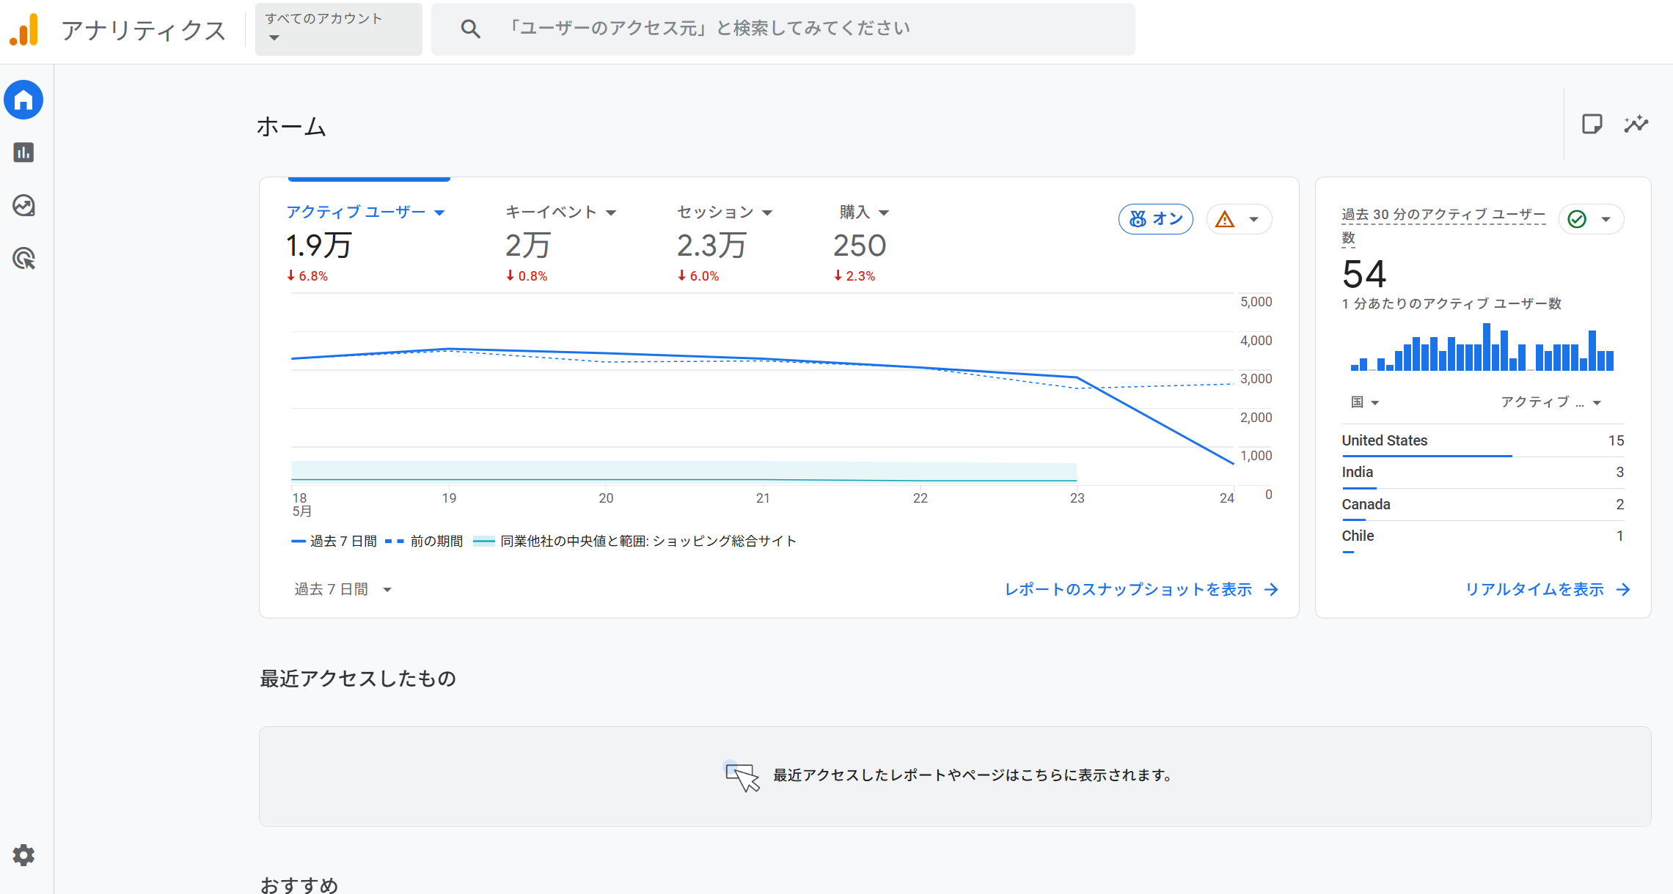The width and height of the screenshot is (1673, 894).
Task: Click the per-minute active users bar chart
Action: [1482, 347]
